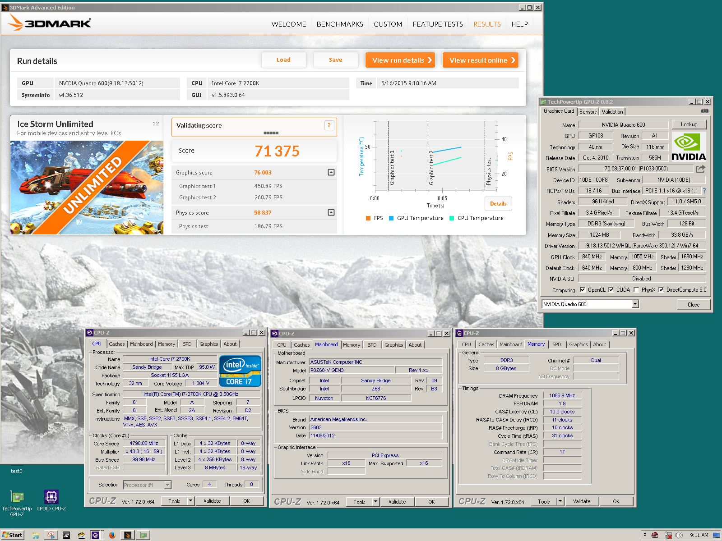Open Graphics tab in the Mainboard CPU-Z window
722x541 pixels.
click(393, 345)
